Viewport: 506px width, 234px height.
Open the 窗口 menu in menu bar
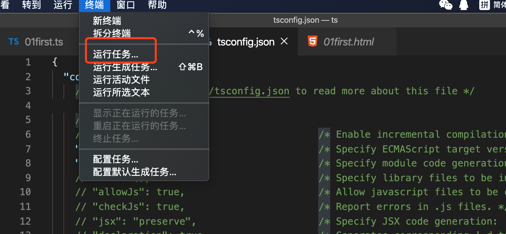pyautogui.click(x=126, y=5)
